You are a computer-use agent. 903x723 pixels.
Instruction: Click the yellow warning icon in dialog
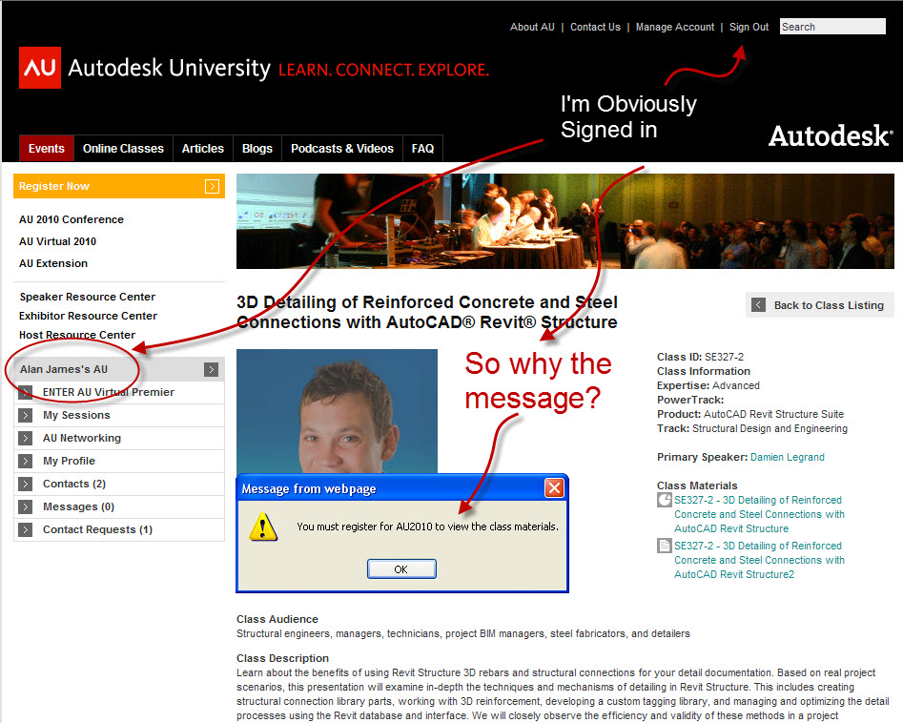(263, 527)
